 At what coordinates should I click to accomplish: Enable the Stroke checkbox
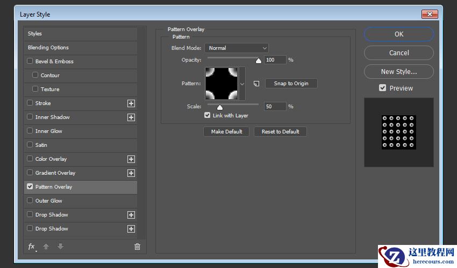point(30,103)
